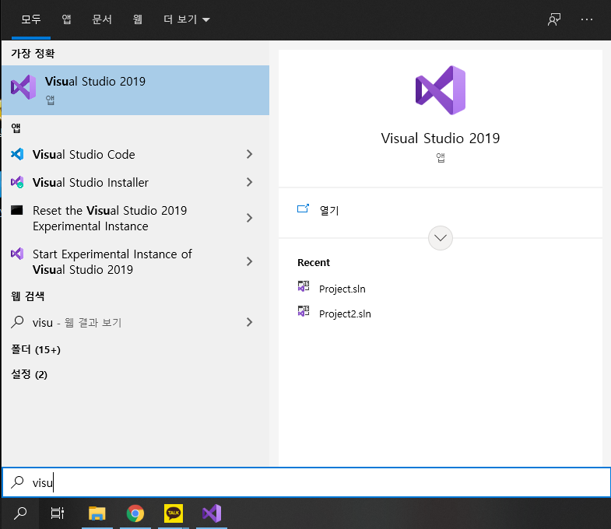Screen dimensions: 611x529
Task: Expand Visual Studio Installer result arrow
Action: coord(249,182)
